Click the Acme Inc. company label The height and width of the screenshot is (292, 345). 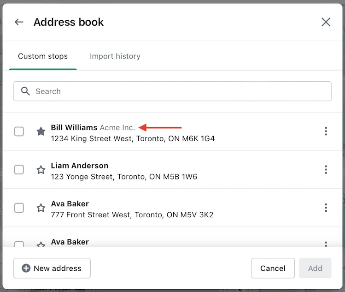click(x=117, y=127)
